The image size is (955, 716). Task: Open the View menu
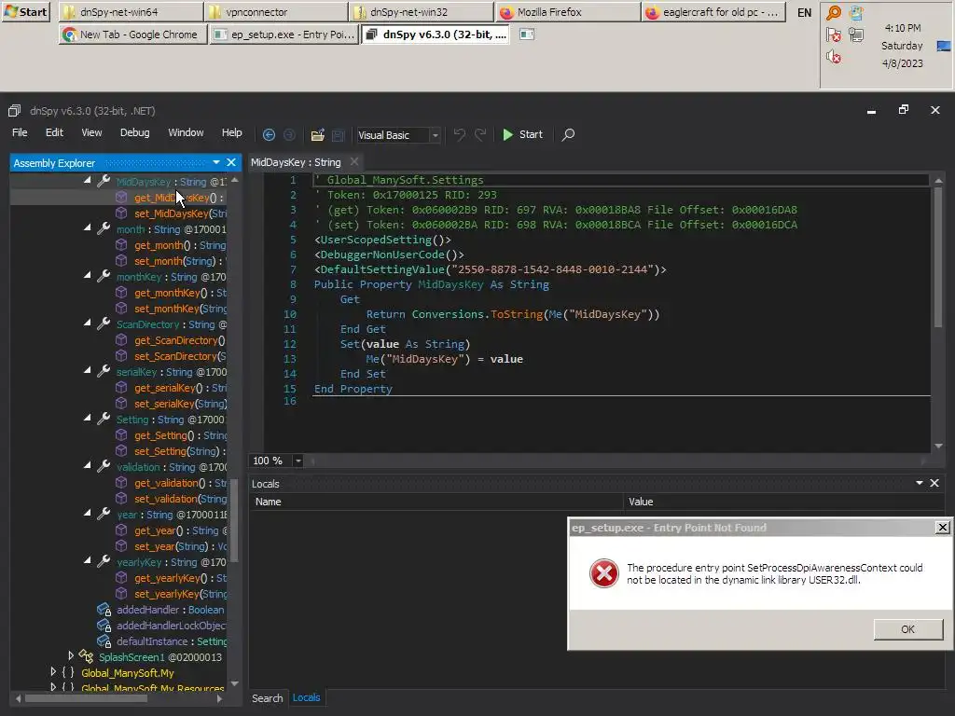92,132
